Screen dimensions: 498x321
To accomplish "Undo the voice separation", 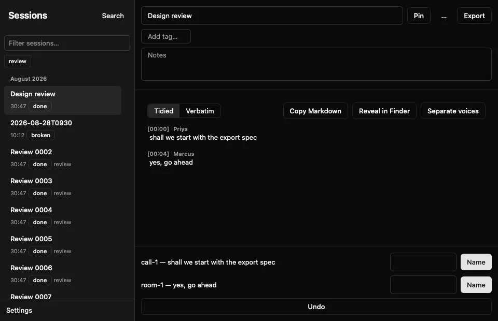I will (x=316, y=307).
